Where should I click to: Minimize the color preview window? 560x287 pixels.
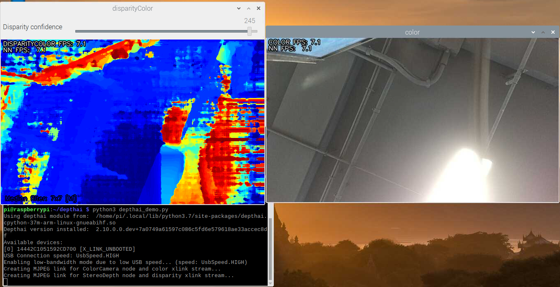click(533, 32)
